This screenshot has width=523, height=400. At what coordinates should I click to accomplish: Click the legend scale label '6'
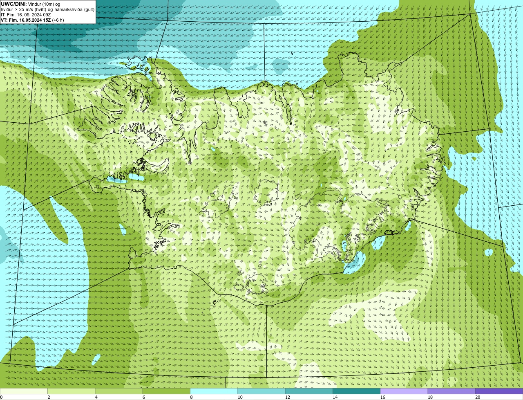tap(144, 397)
